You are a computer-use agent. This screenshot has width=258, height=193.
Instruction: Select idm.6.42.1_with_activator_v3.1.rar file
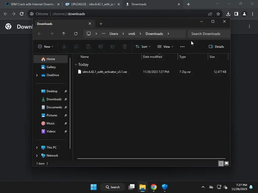click(151, 72)
